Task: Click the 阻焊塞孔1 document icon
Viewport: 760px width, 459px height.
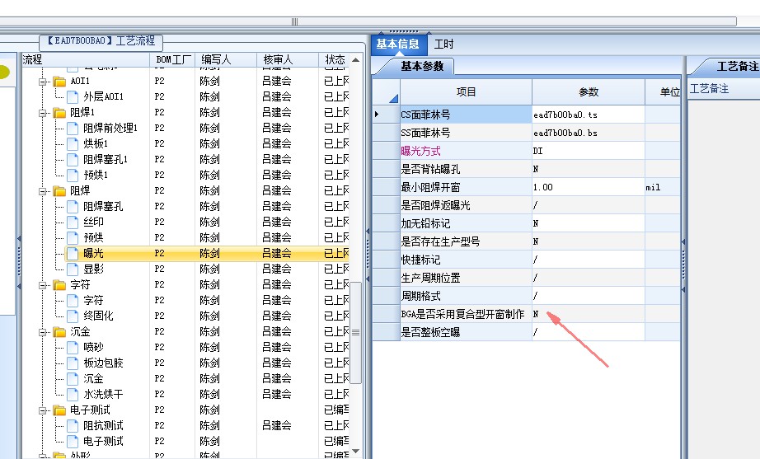Action: (x=73, y=160)
